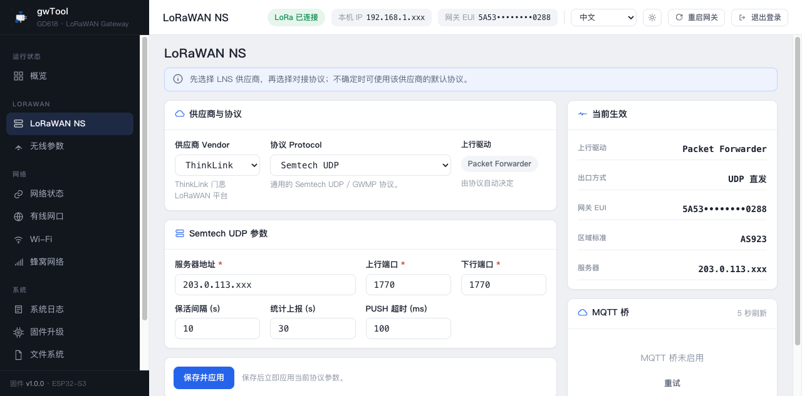Open the 中文 language dropdown
Viewport: 802px width, 396px height.
pyautogui.click(x=603, y=18)
